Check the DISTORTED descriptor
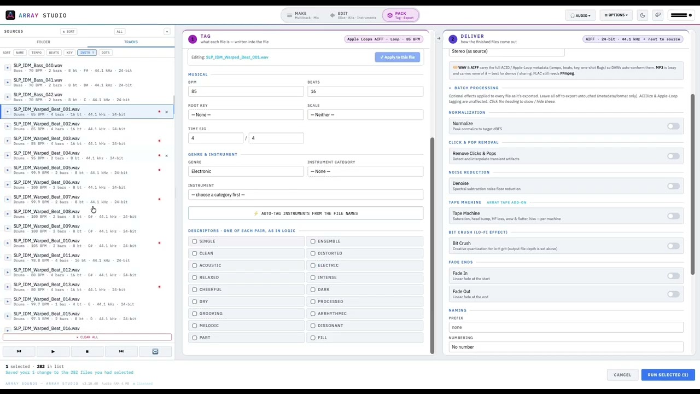 point(313,253)
